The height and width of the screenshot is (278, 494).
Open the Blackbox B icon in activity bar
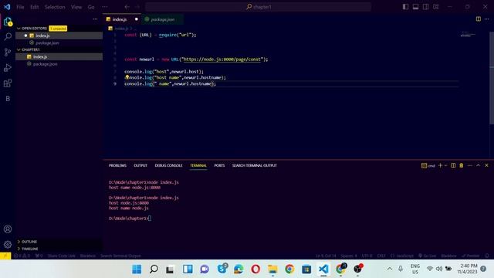point(8,99)
